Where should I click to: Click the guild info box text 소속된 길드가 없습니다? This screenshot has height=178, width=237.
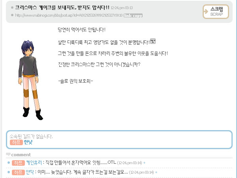[x=31, y=136]
